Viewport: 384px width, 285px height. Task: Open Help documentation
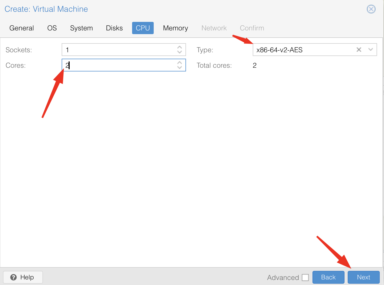[x=23, y=277]
